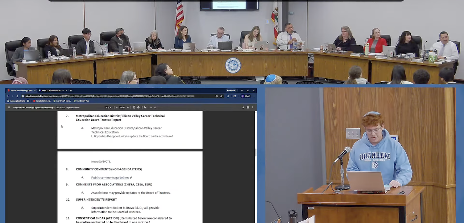Switch to the IMPACT OVER INTENTION tab
This screenshot has width=464, height=223.
pos(53,91)
